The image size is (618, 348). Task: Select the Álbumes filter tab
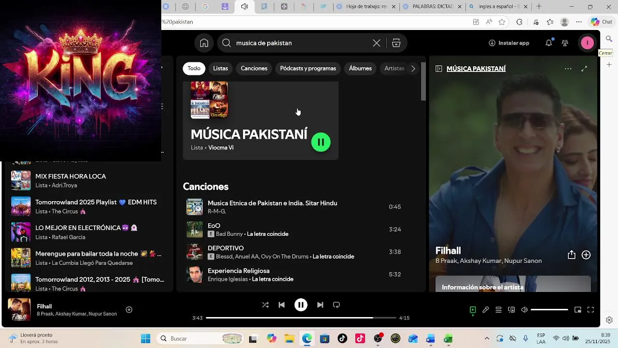[360, 69]
